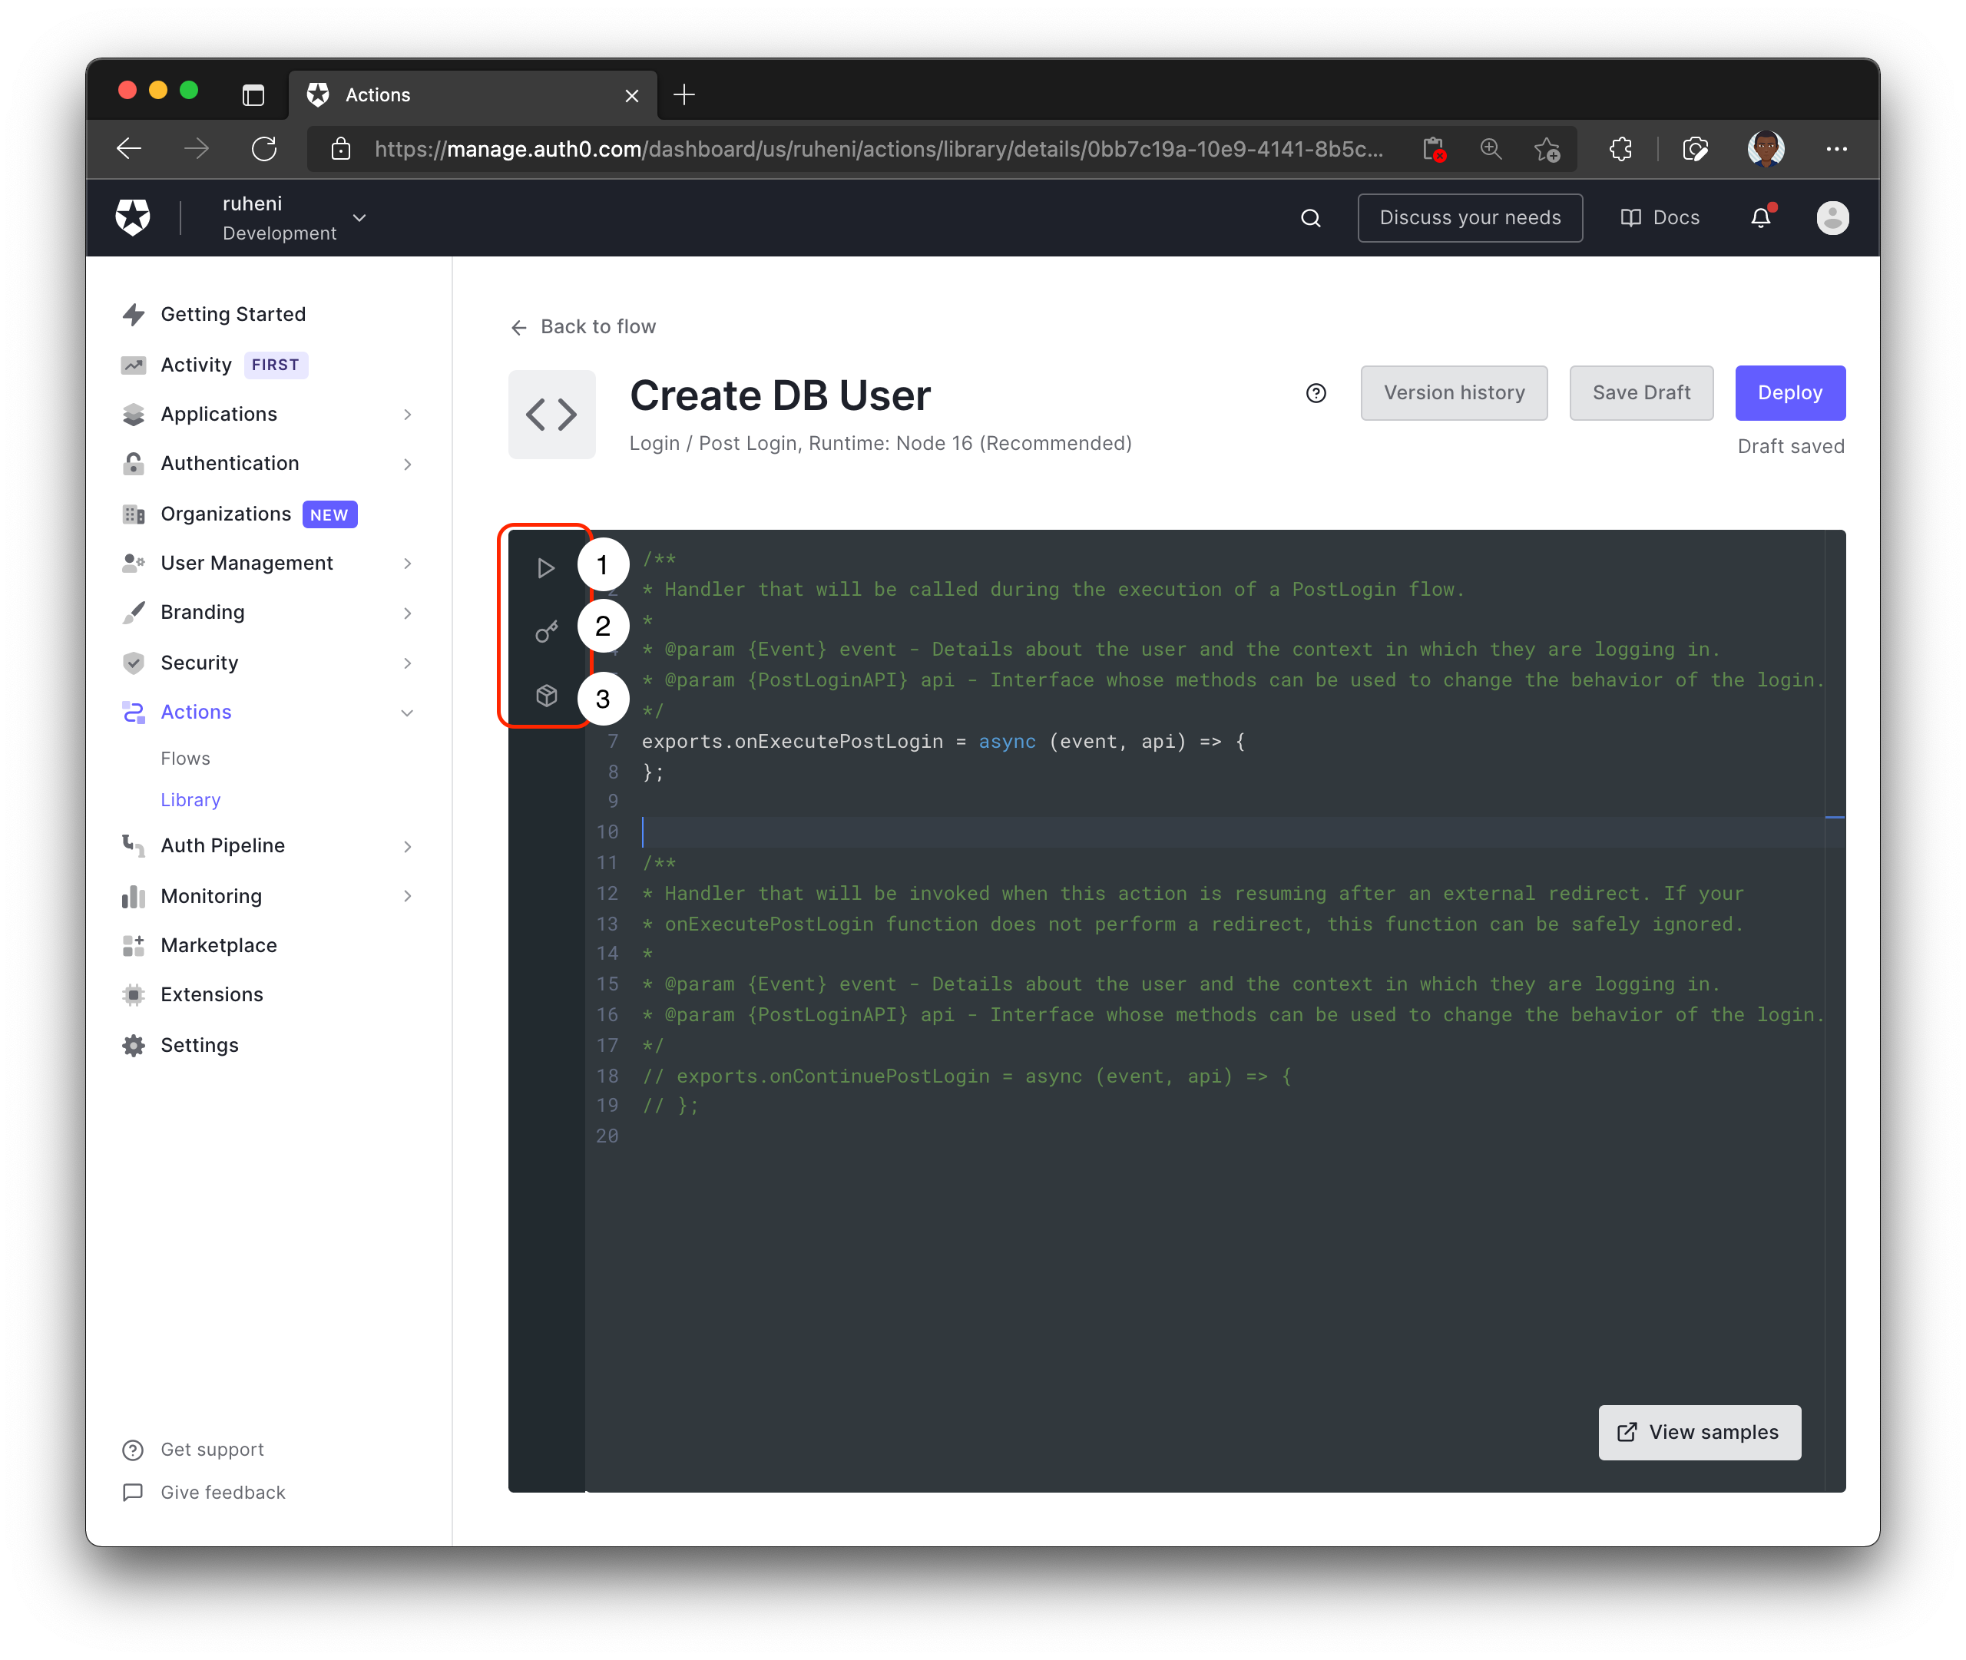Open notifications with the bell icon

tap(1760, 217)
